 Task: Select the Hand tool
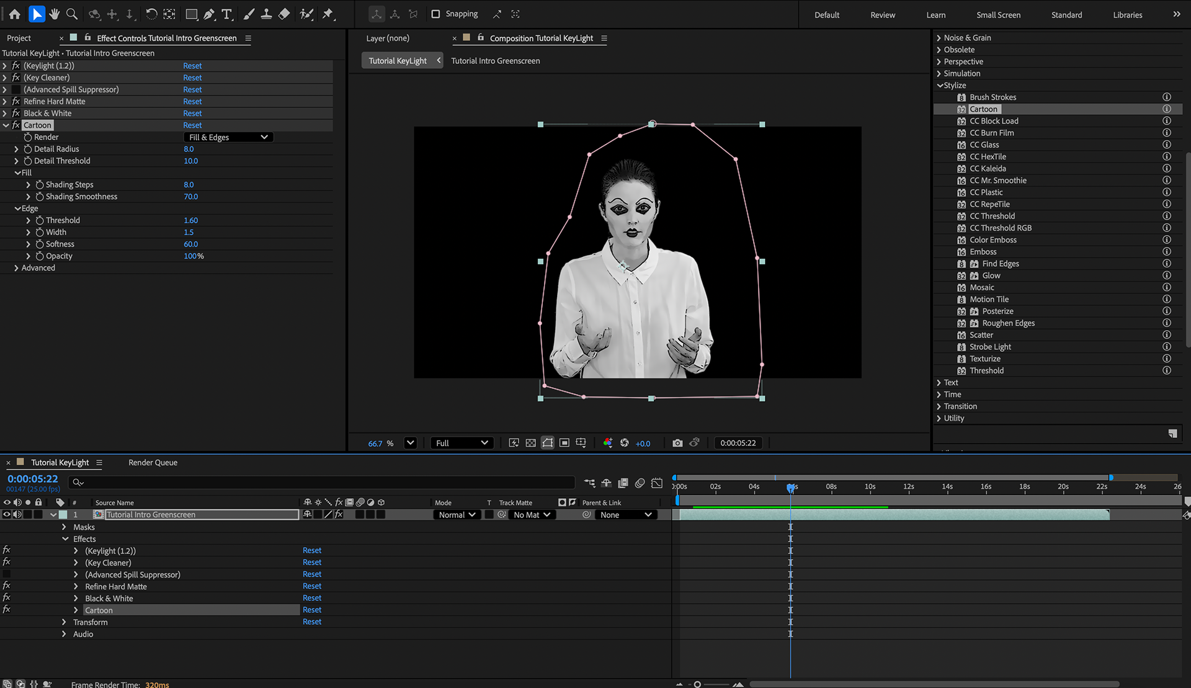tap(55, 14)
